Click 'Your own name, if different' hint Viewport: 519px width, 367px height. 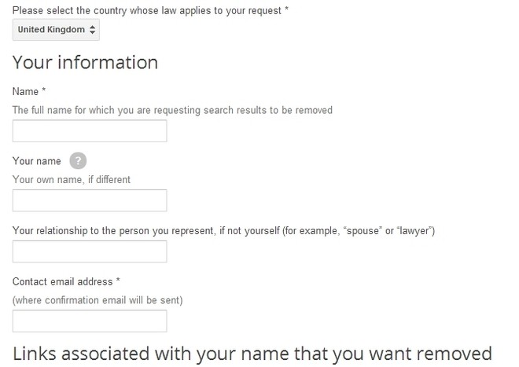[x=72, y=180]
